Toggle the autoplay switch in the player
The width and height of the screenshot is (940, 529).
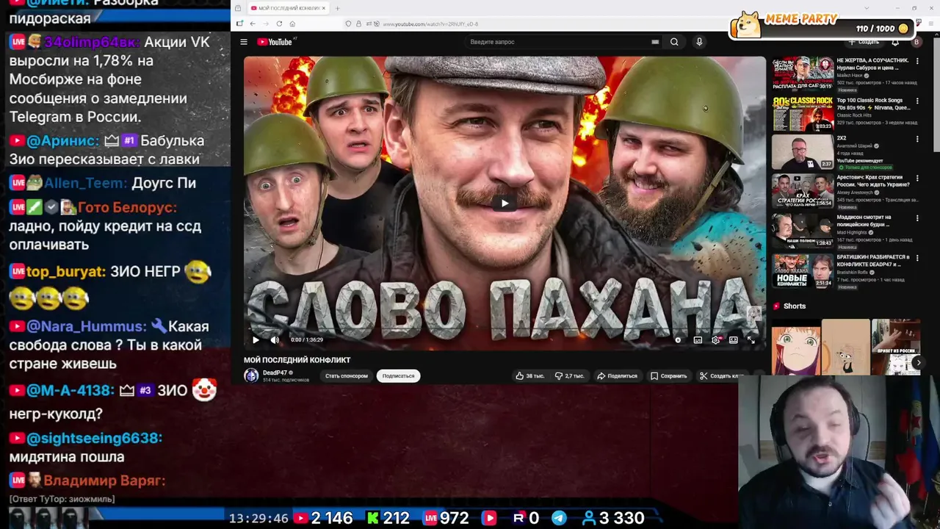(678, 339)
